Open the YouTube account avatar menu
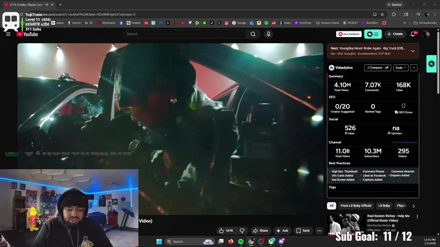Viewport: 440px width, 247px height. pyautogui.click(x=427, y=34)
